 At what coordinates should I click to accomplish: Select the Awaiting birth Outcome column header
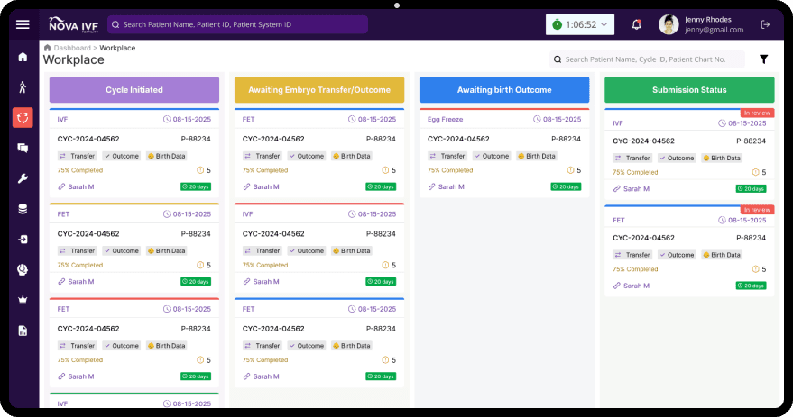click(504, 90)
